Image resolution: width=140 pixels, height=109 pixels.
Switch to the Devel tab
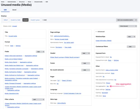click(x=14, y=10)
